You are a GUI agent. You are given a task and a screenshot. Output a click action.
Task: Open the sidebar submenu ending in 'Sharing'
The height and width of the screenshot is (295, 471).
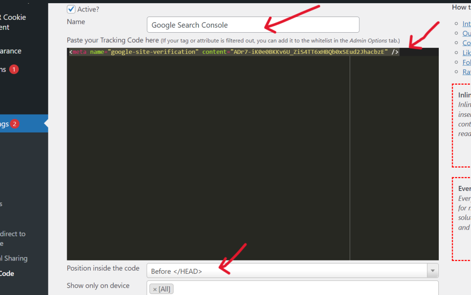click(14, 258)
